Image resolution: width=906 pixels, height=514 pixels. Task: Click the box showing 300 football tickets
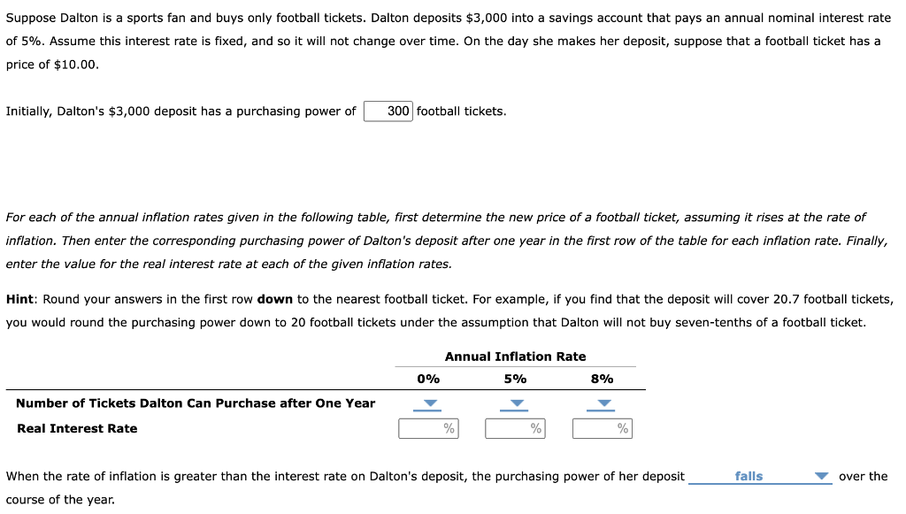387,111
